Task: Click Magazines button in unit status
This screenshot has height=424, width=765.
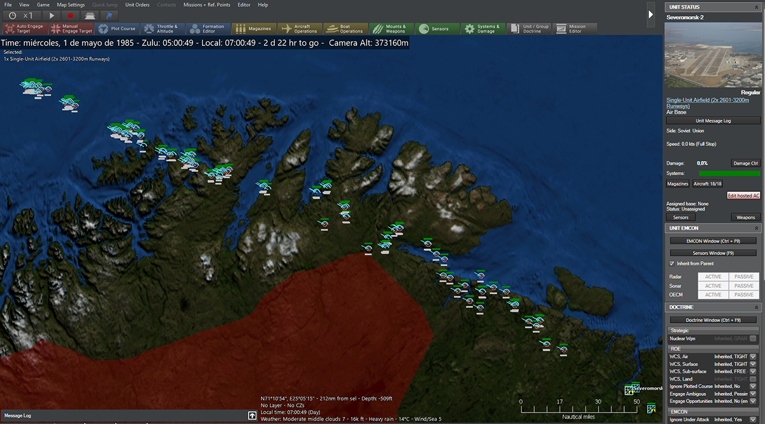Action: (678, 183)
